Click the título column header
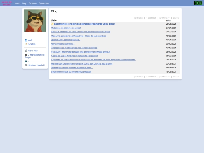 tap(54, 20)
